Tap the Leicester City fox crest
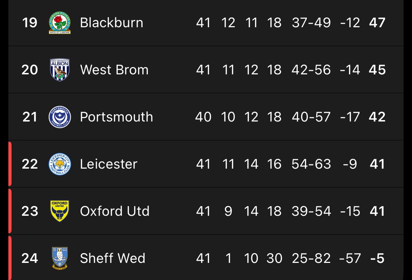 point(59,164)
